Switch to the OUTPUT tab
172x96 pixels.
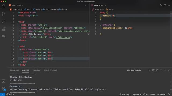click(x=26, y=70)
